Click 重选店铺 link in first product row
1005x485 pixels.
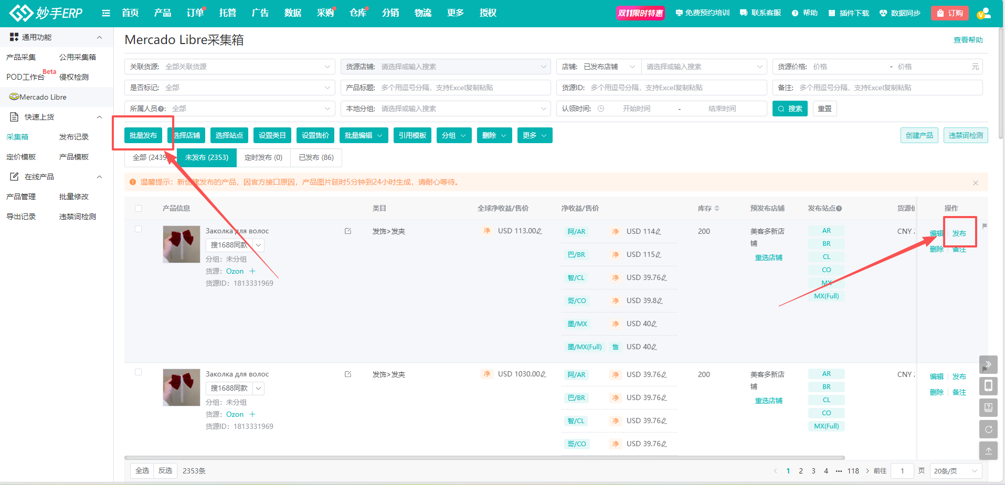pos(768,257)
